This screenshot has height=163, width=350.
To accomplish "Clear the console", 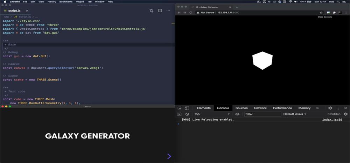I will (x=187, y=114).
